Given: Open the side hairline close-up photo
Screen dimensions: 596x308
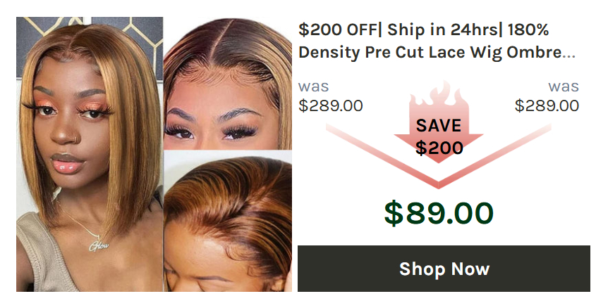Looking at the screenshot, I should pos(228,222).
